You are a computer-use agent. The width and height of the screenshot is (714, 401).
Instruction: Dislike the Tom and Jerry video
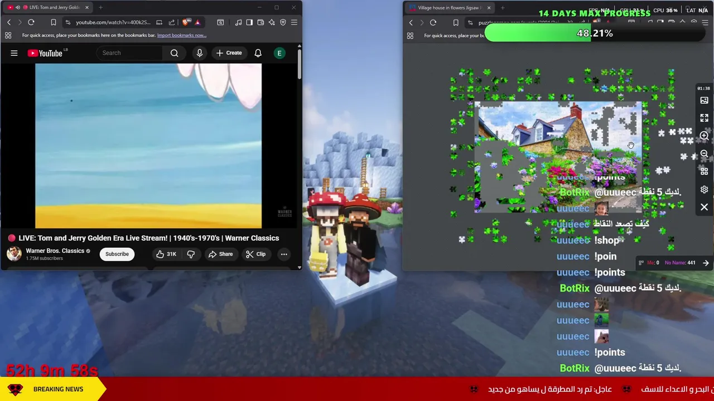point(191,254)
